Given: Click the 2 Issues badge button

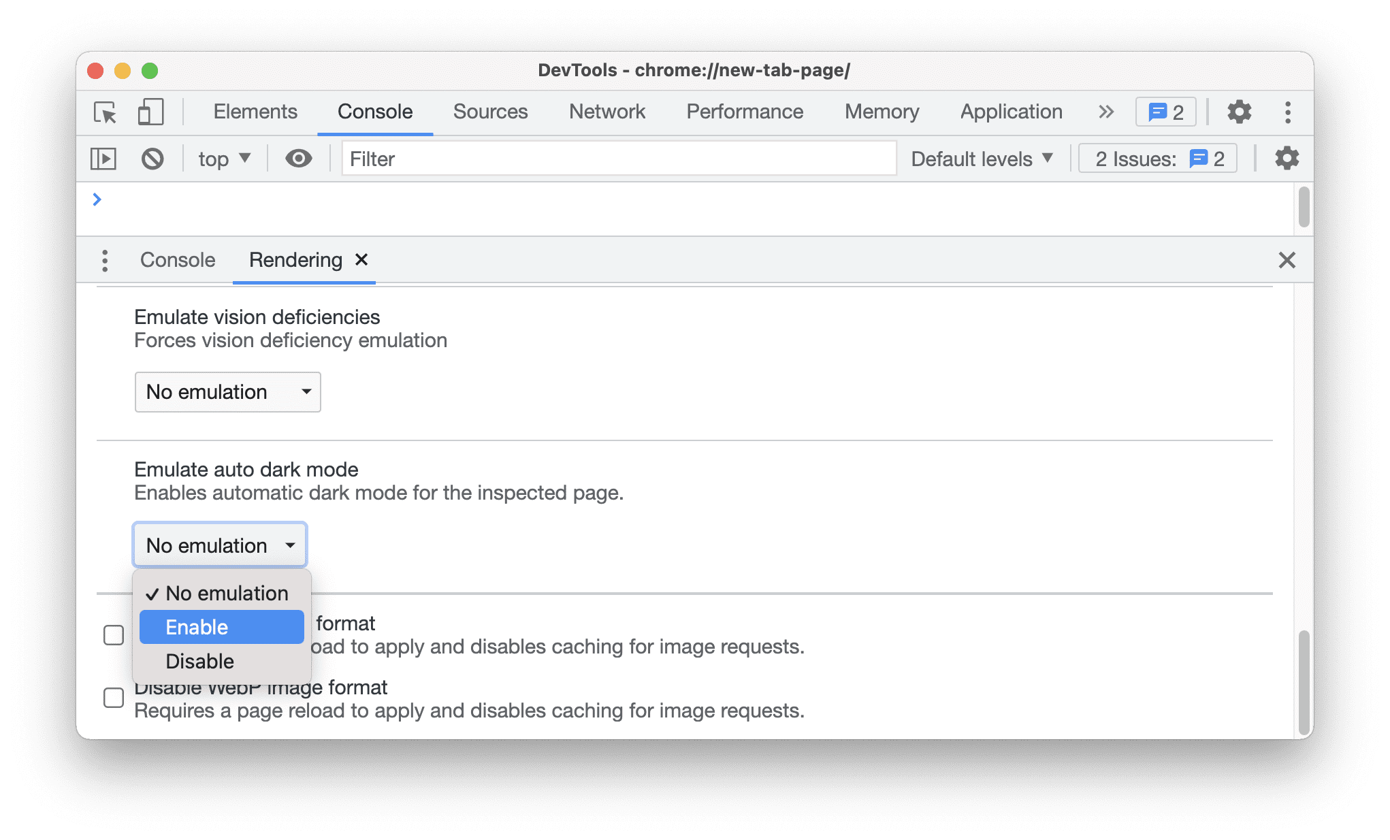Looking at the screenshot, I should pyautogui.click(x=1159, y=159).
